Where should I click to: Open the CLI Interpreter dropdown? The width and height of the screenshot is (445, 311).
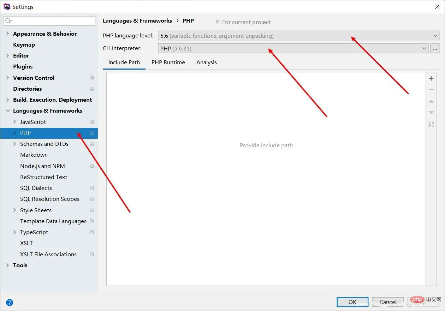coord(293,48)
